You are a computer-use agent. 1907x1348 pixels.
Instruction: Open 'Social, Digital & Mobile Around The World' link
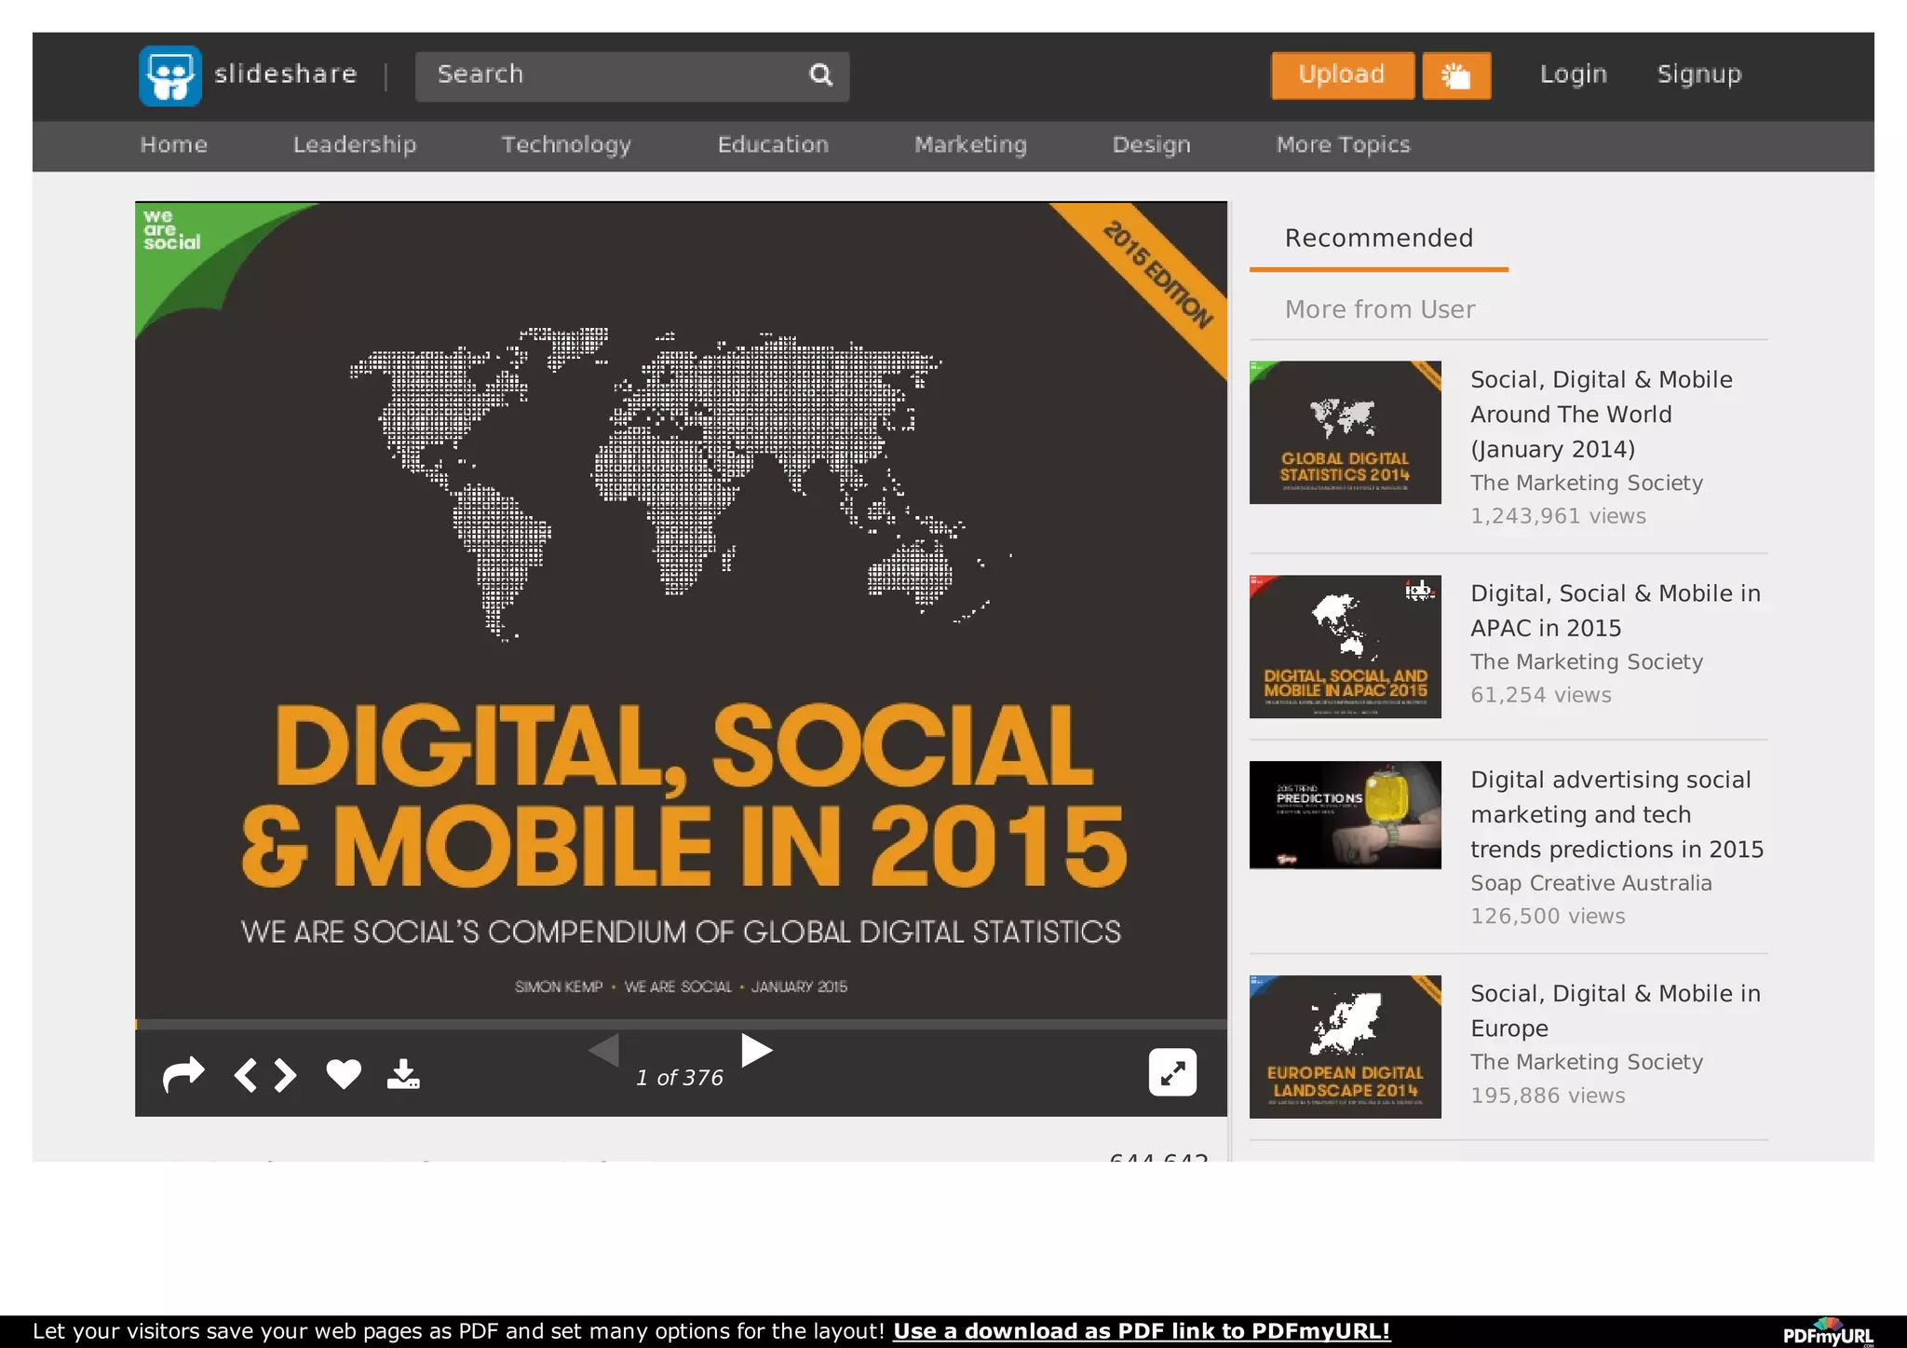(1602, 415)
